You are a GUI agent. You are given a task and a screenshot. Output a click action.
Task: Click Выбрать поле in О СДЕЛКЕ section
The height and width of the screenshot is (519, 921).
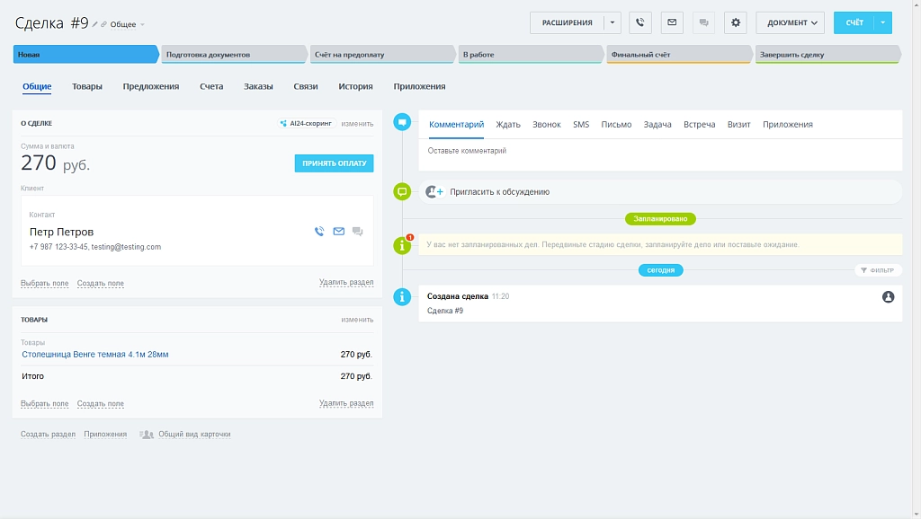pyautogui.click(x=45, y=283)
